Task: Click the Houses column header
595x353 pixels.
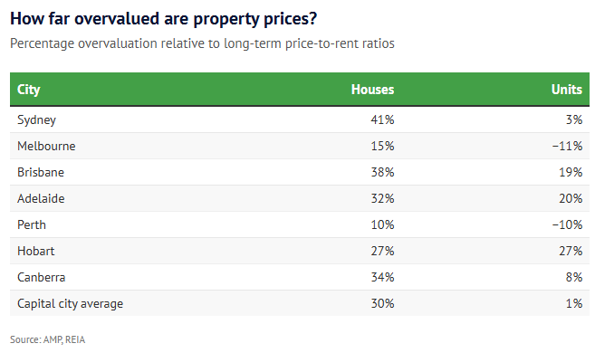Action: 372,90
